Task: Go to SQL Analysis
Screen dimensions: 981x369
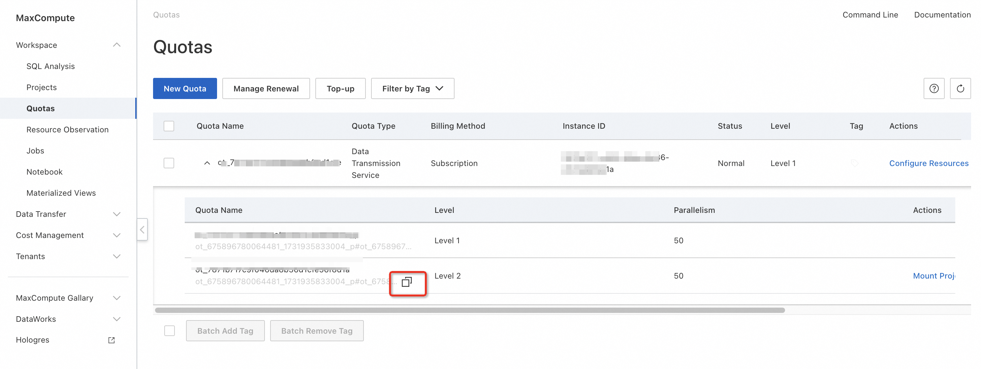Action: pyautogui.click(x=50, y=66)
